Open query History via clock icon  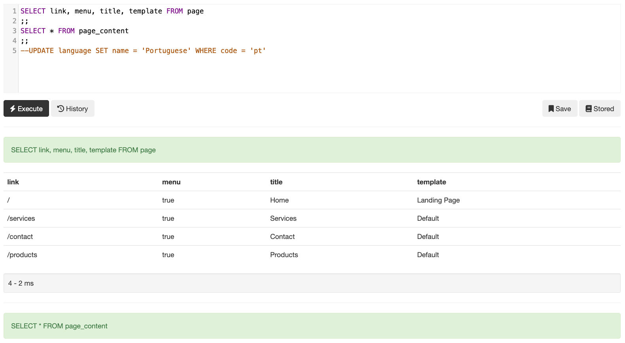(x=60, y=109)
